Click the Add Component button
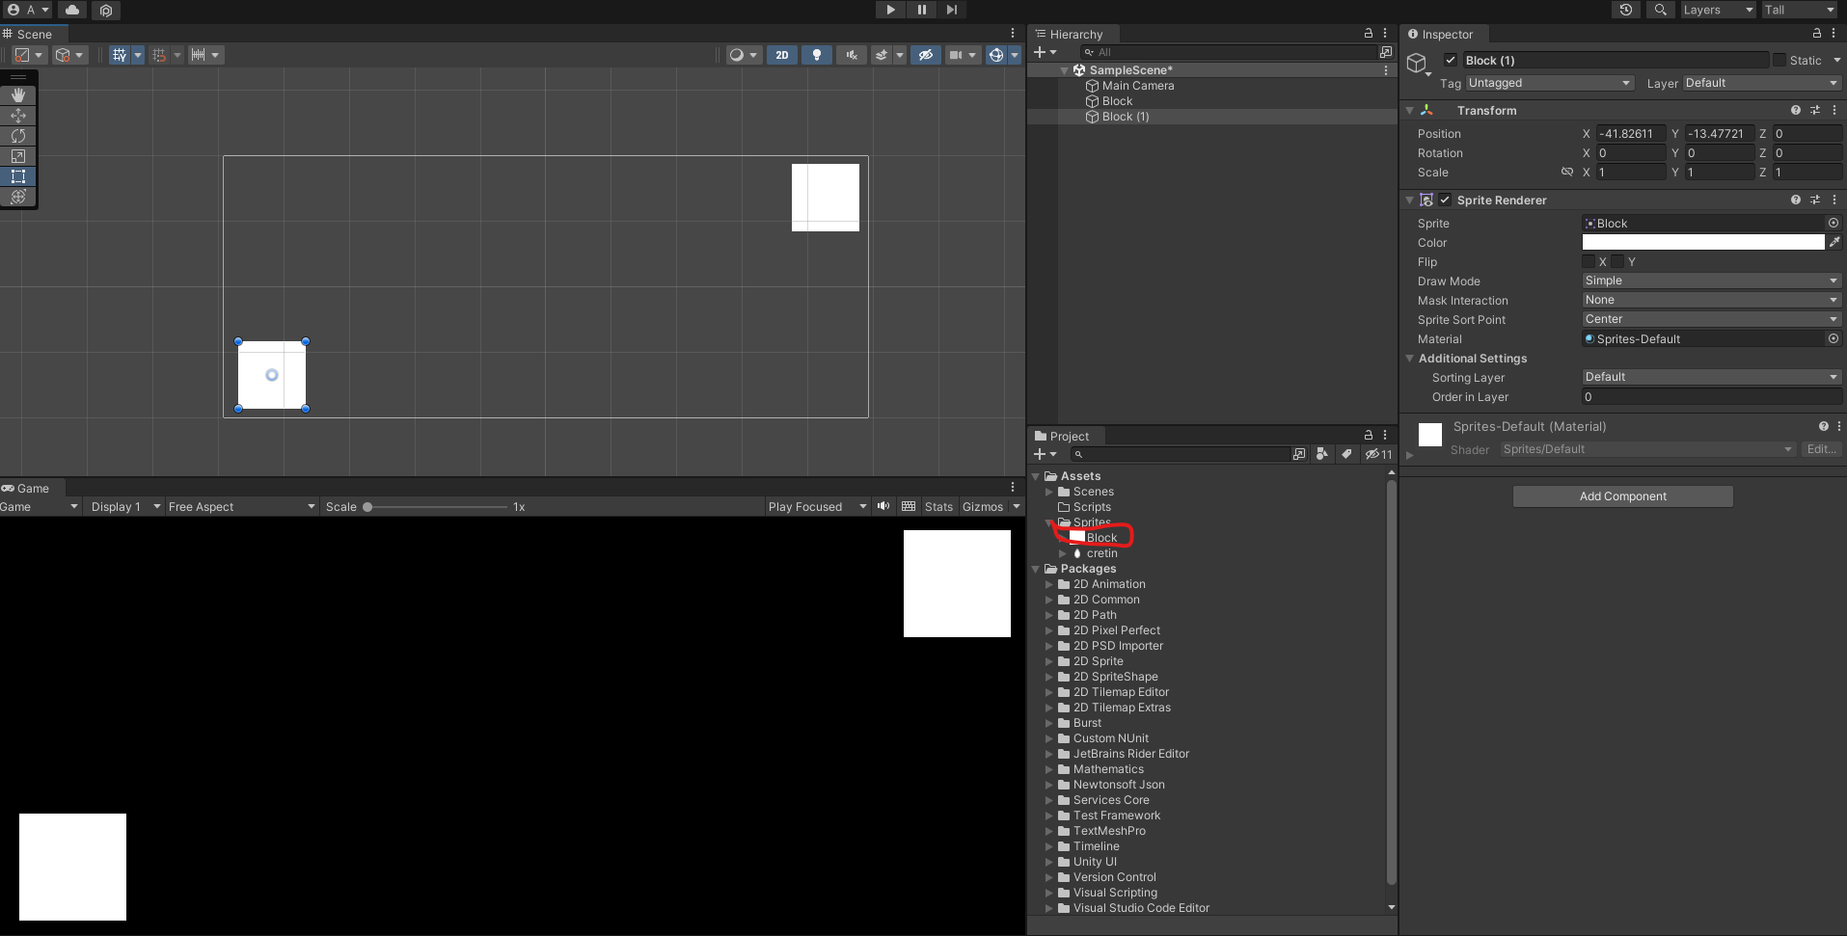The height and width of the screenshot is (936, 1847). 1622,496
